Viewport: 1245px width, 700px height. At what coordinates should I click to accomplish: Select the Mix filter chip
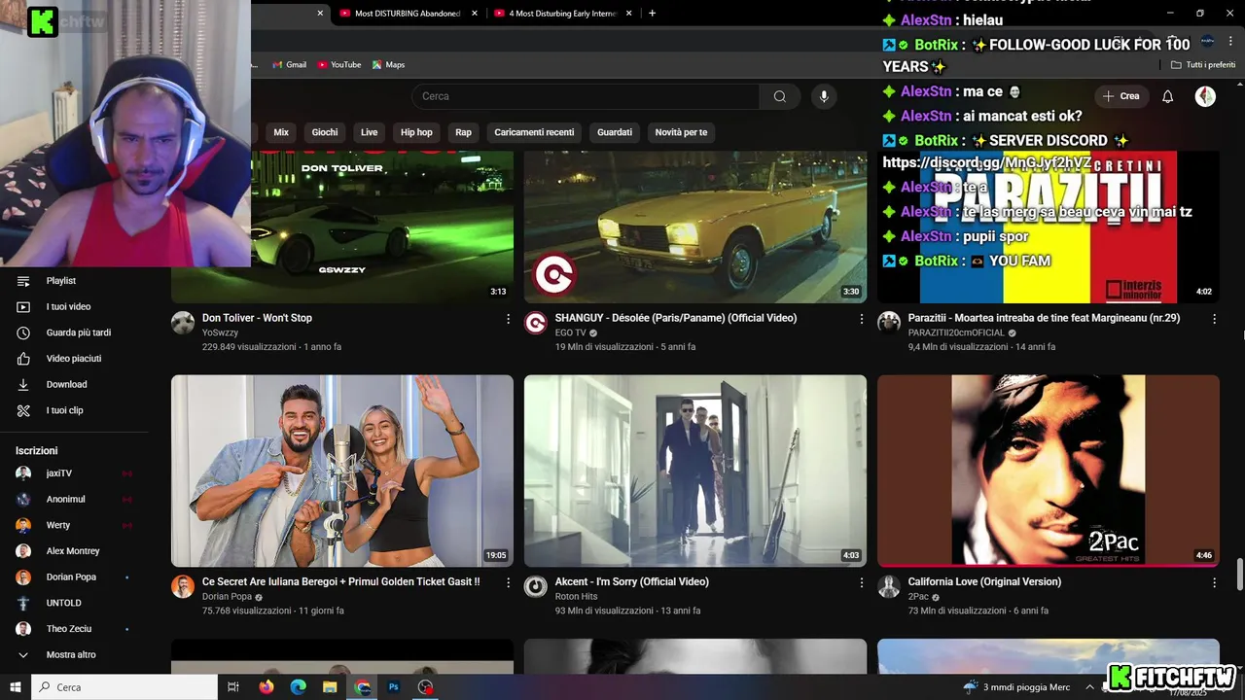(x=281, y=132)
